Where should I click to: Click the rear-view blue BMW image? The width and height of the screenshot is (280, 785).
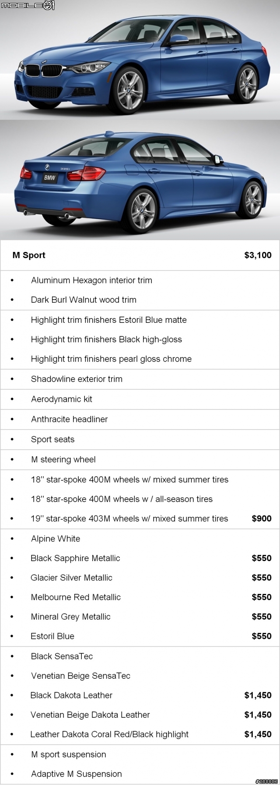(140, 180)
